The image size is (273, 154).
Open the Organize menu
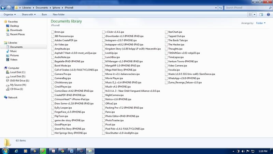[x=10, y=14]
